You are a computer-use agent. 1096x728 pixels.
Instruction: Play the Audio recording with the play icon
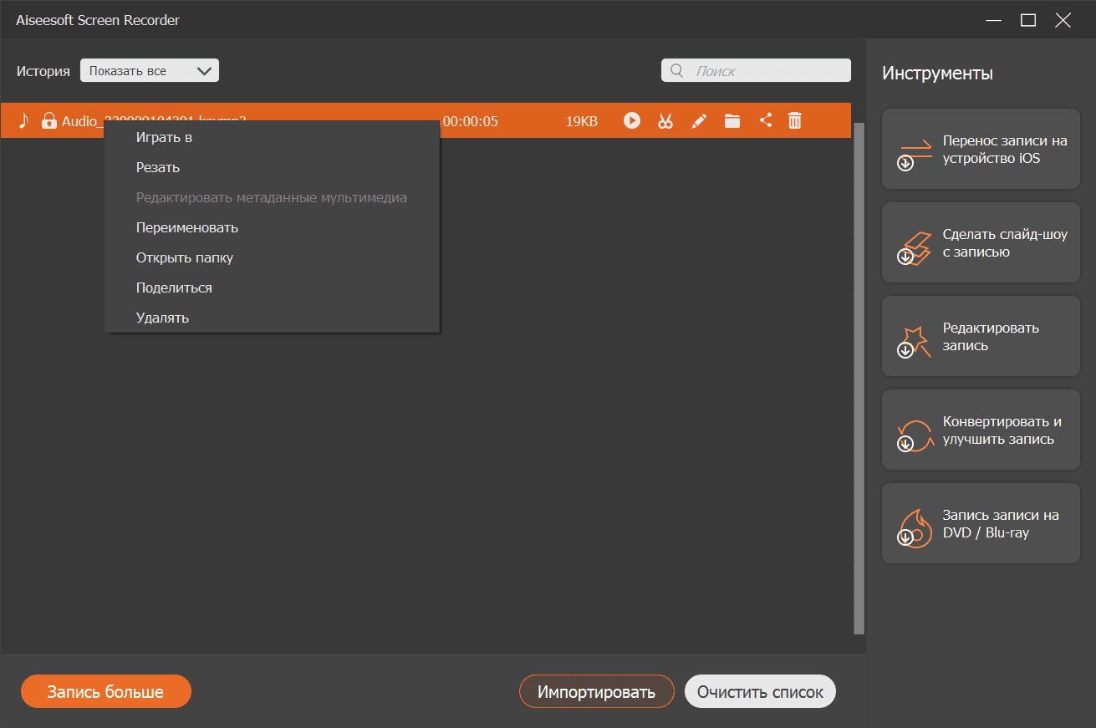632,121
